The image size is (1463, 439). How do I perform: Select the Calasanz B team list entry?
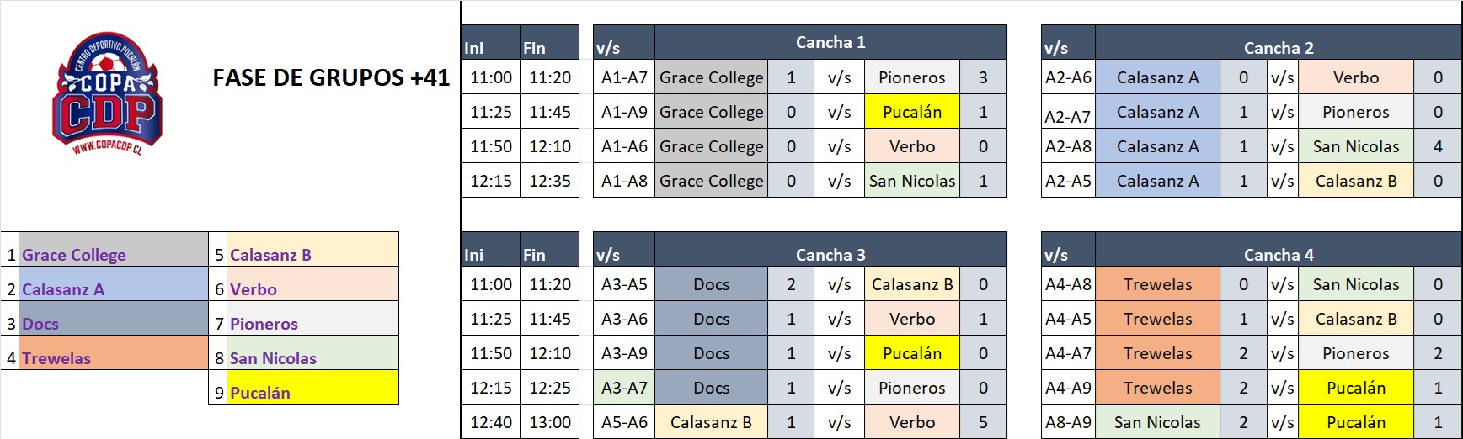tap(312, 250)
